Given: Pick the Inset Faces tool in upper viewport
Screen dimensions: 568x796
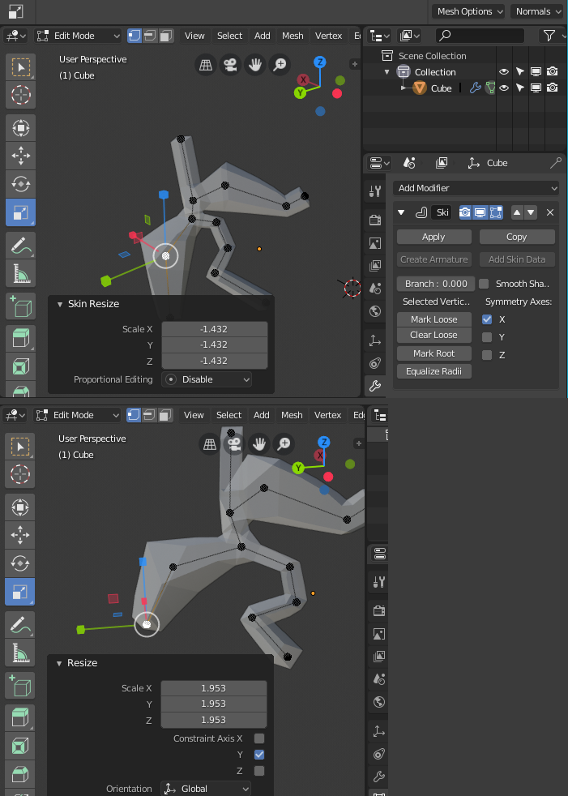Looking at the screenshot, I should tap(21, 366).
